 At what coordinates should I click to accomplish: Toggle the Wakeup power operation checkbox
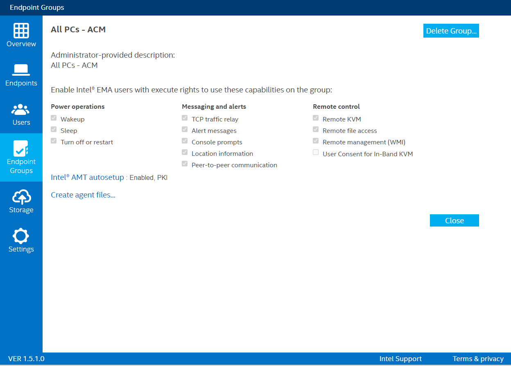tap(54, 118)
